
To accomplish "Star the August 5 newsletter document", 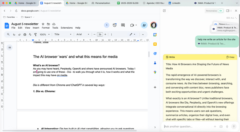I will pos(43,24).
